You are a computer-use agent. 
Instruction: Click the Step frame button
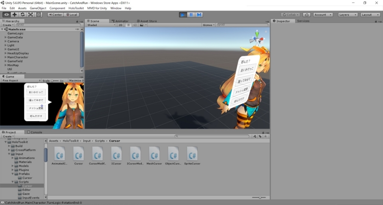click(x=199, y=15)
